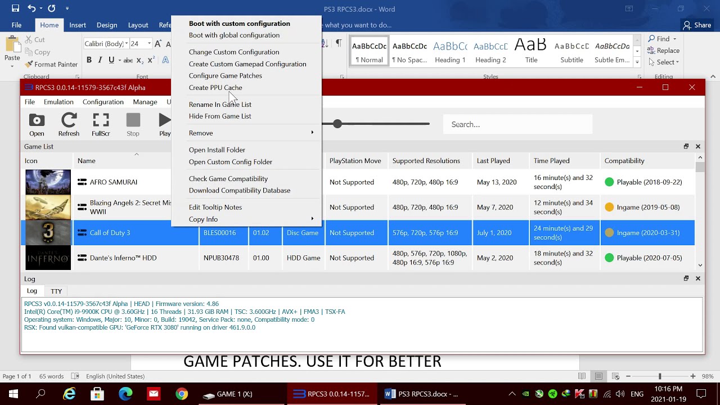Open the Select dropdown in Editing group
Viewport: 720px width, 405px height.
click(x=664, y=62)
